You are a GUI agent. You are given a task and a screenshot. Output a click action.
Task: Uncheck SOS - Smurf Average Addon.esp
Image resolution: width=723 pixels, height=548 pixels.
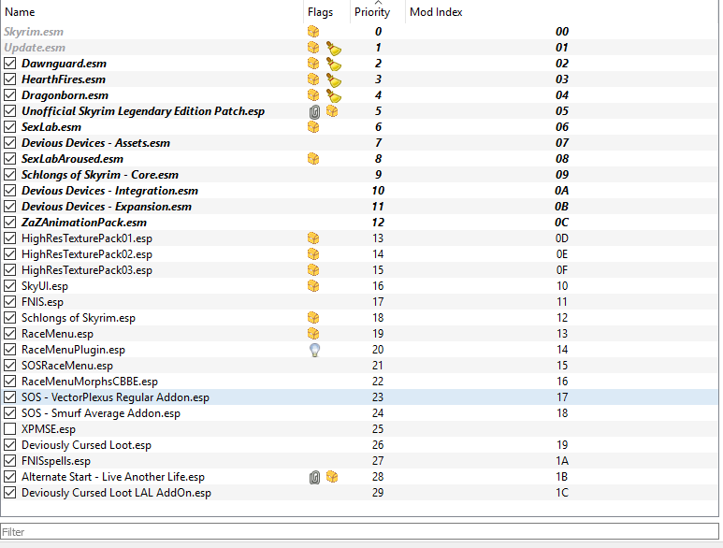pyautogui.click(x=9, y=413)
